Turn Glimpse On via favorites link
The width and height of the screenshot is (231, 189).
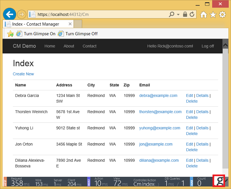coord(36,34)
